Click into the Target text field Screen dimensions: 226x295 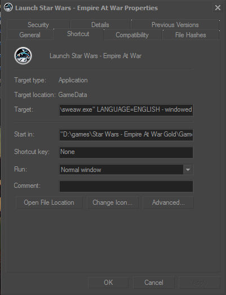[126, 110]
